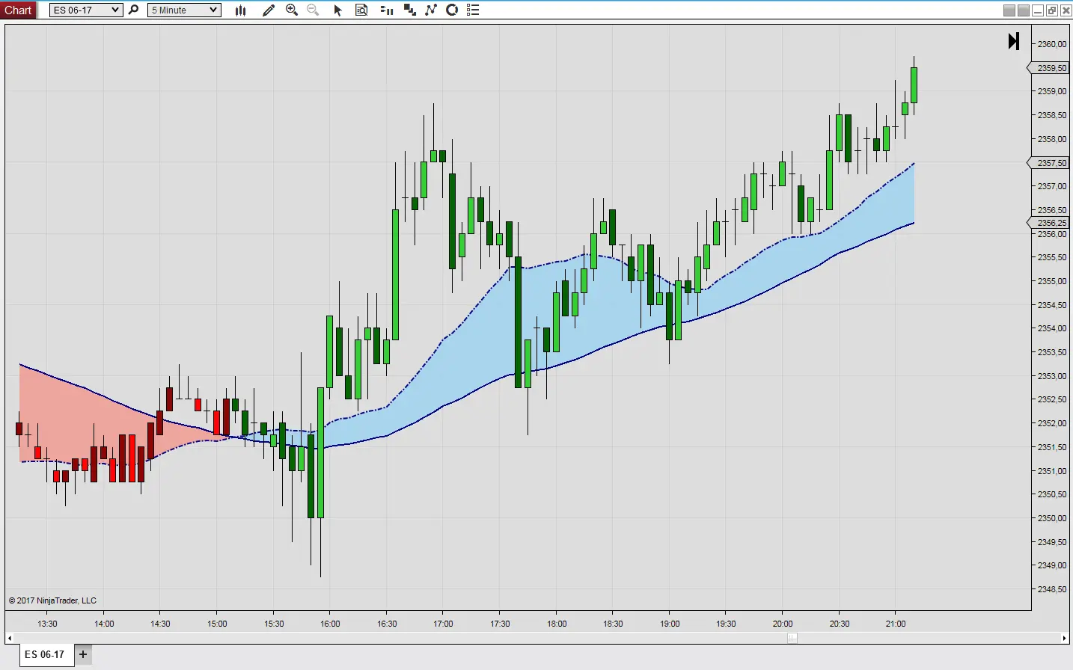Screen dimensions: 1073x670
Task: Open the ES 06-17 instrument selector dropdown
Action: [86, 10]
